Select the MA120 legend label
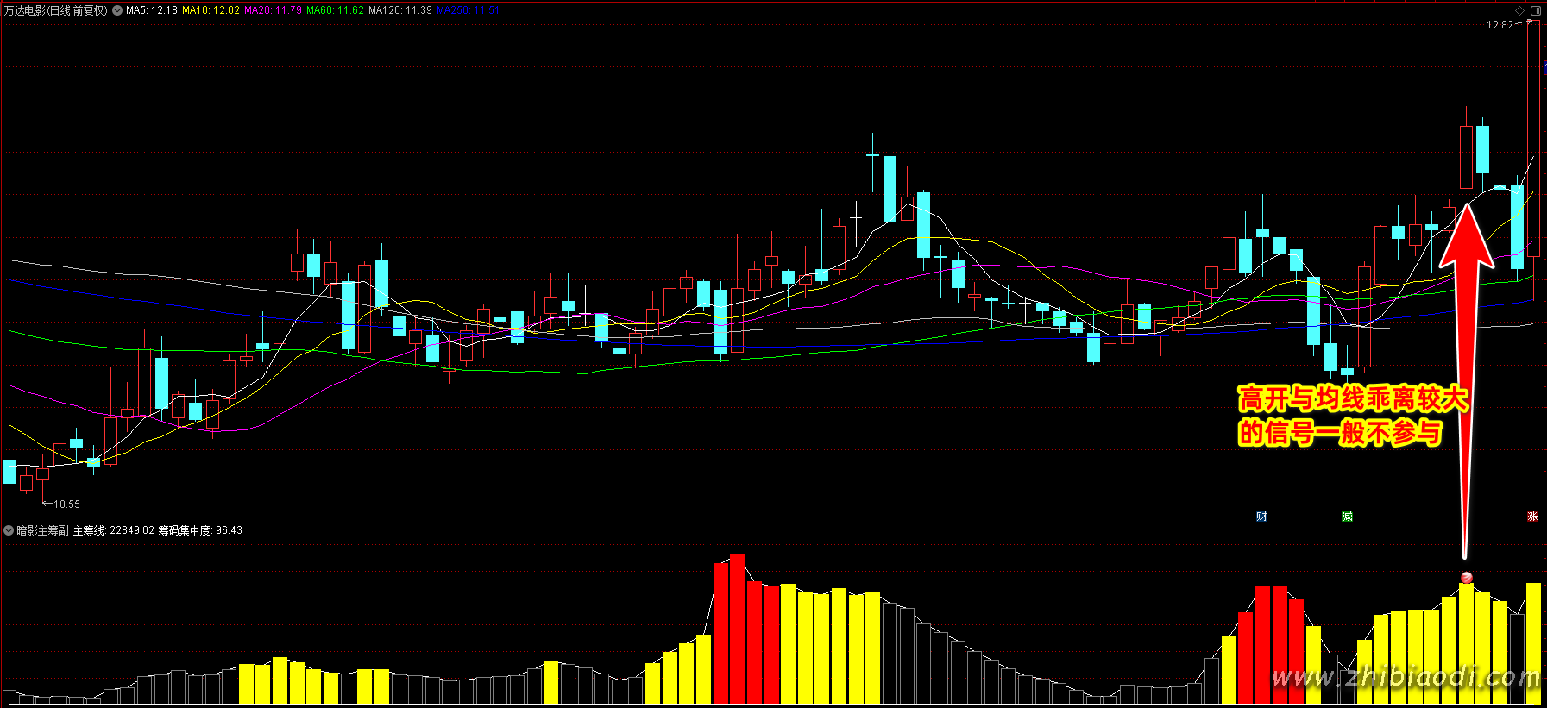The image size is (1547, 708). [x=399, y=10]
